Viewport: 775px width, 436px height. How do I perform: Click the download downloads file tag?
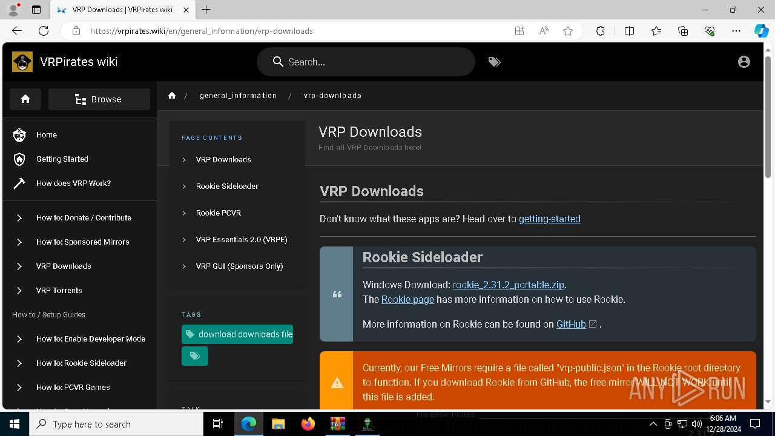point(237,334)
